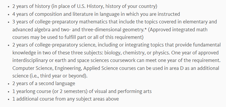Click '1 additional course from any subject areas' line
The width and height of the screenshot is (226, 107).
(66, 99)
